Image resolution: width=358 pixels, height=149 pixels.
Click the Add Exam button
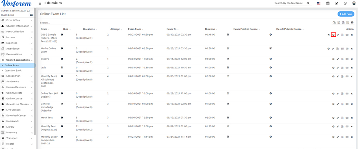(x=346, y=14)
